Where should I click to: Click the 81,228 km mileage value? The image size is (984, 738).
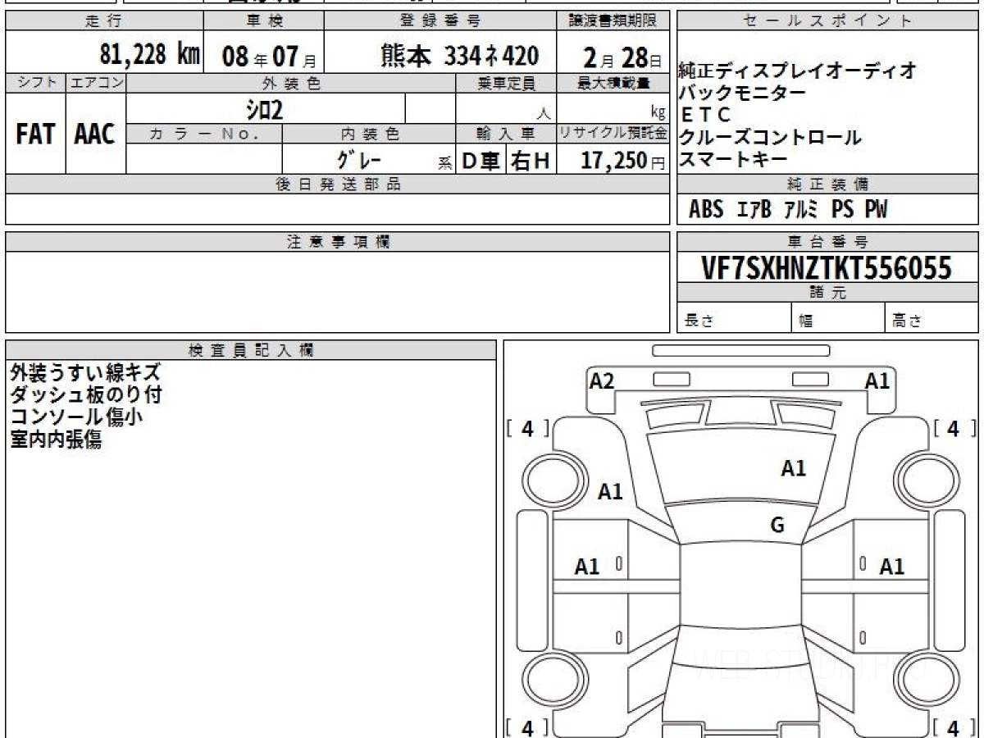click(x=149, y=55)
